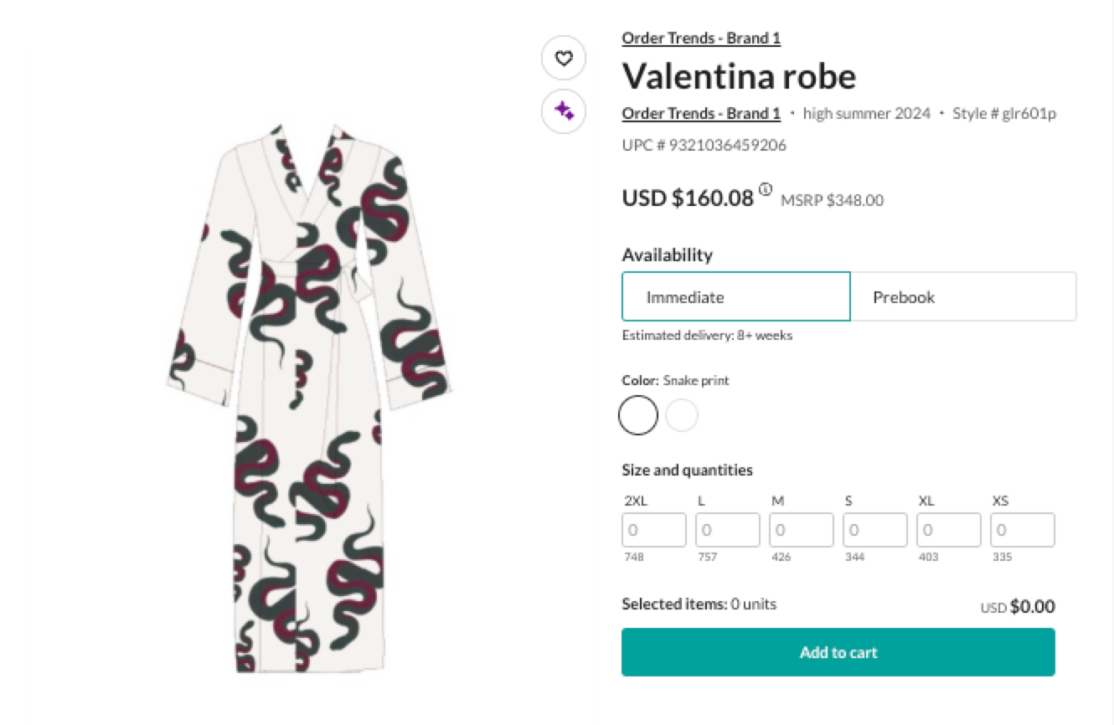1114x725 pixels.
Task: Open the purple AI sparkle assistant icon
Action: pos(563,111)
